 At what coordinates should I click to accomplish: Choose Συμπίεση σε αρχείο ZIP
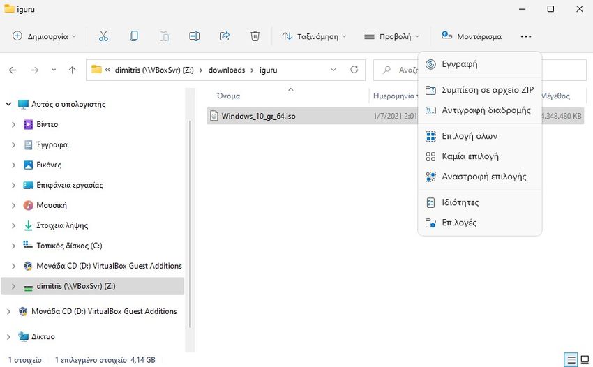pyautogui.click(x=479, y=90)
